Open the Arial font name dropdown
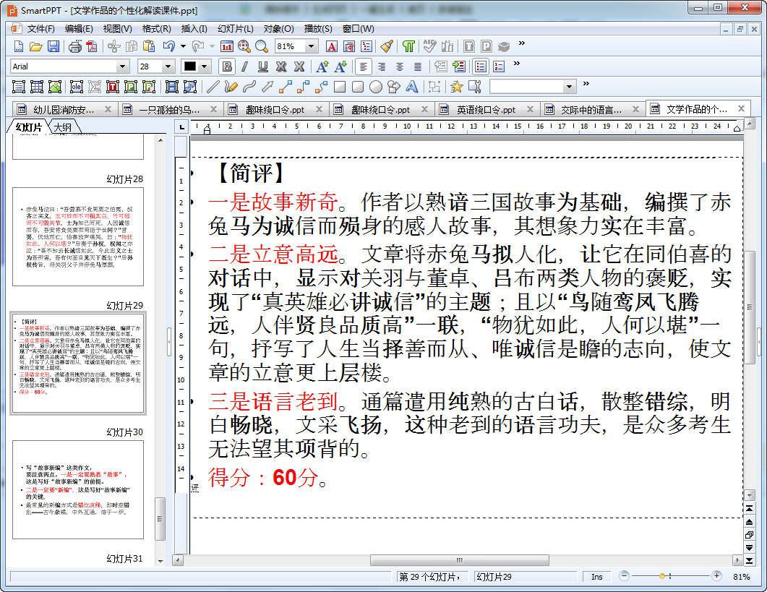Viewport: 767px width, 592px height. click(122, 67)
